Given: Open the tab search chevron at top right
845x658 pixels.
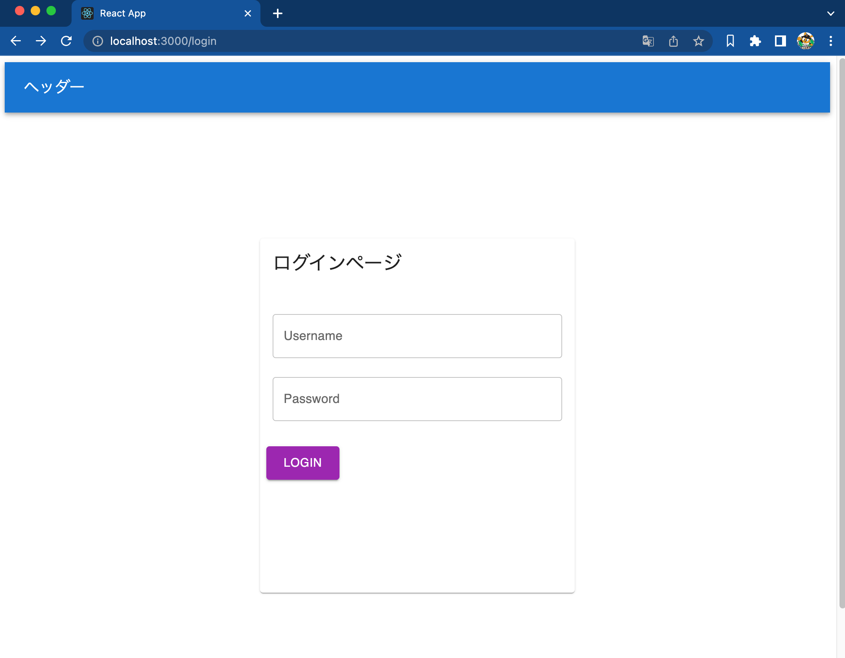Looking at the screenshot, I should (x=830, y=13).
